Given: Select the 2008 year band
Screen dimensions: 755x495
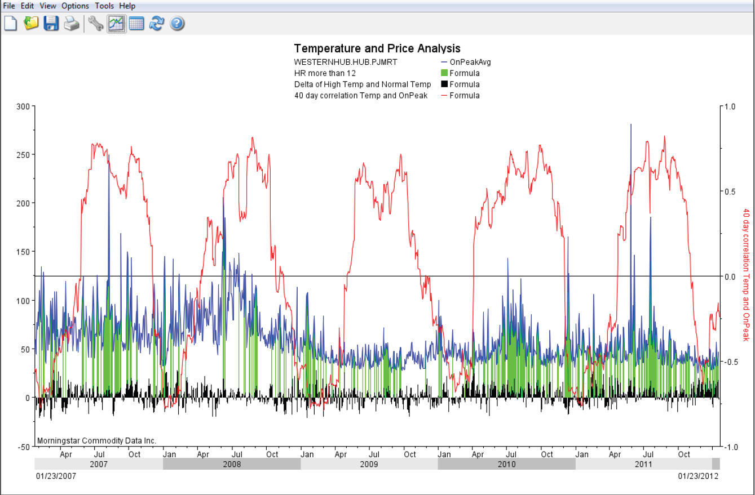Looking at the screenshot, I should [x=232, y=464].
